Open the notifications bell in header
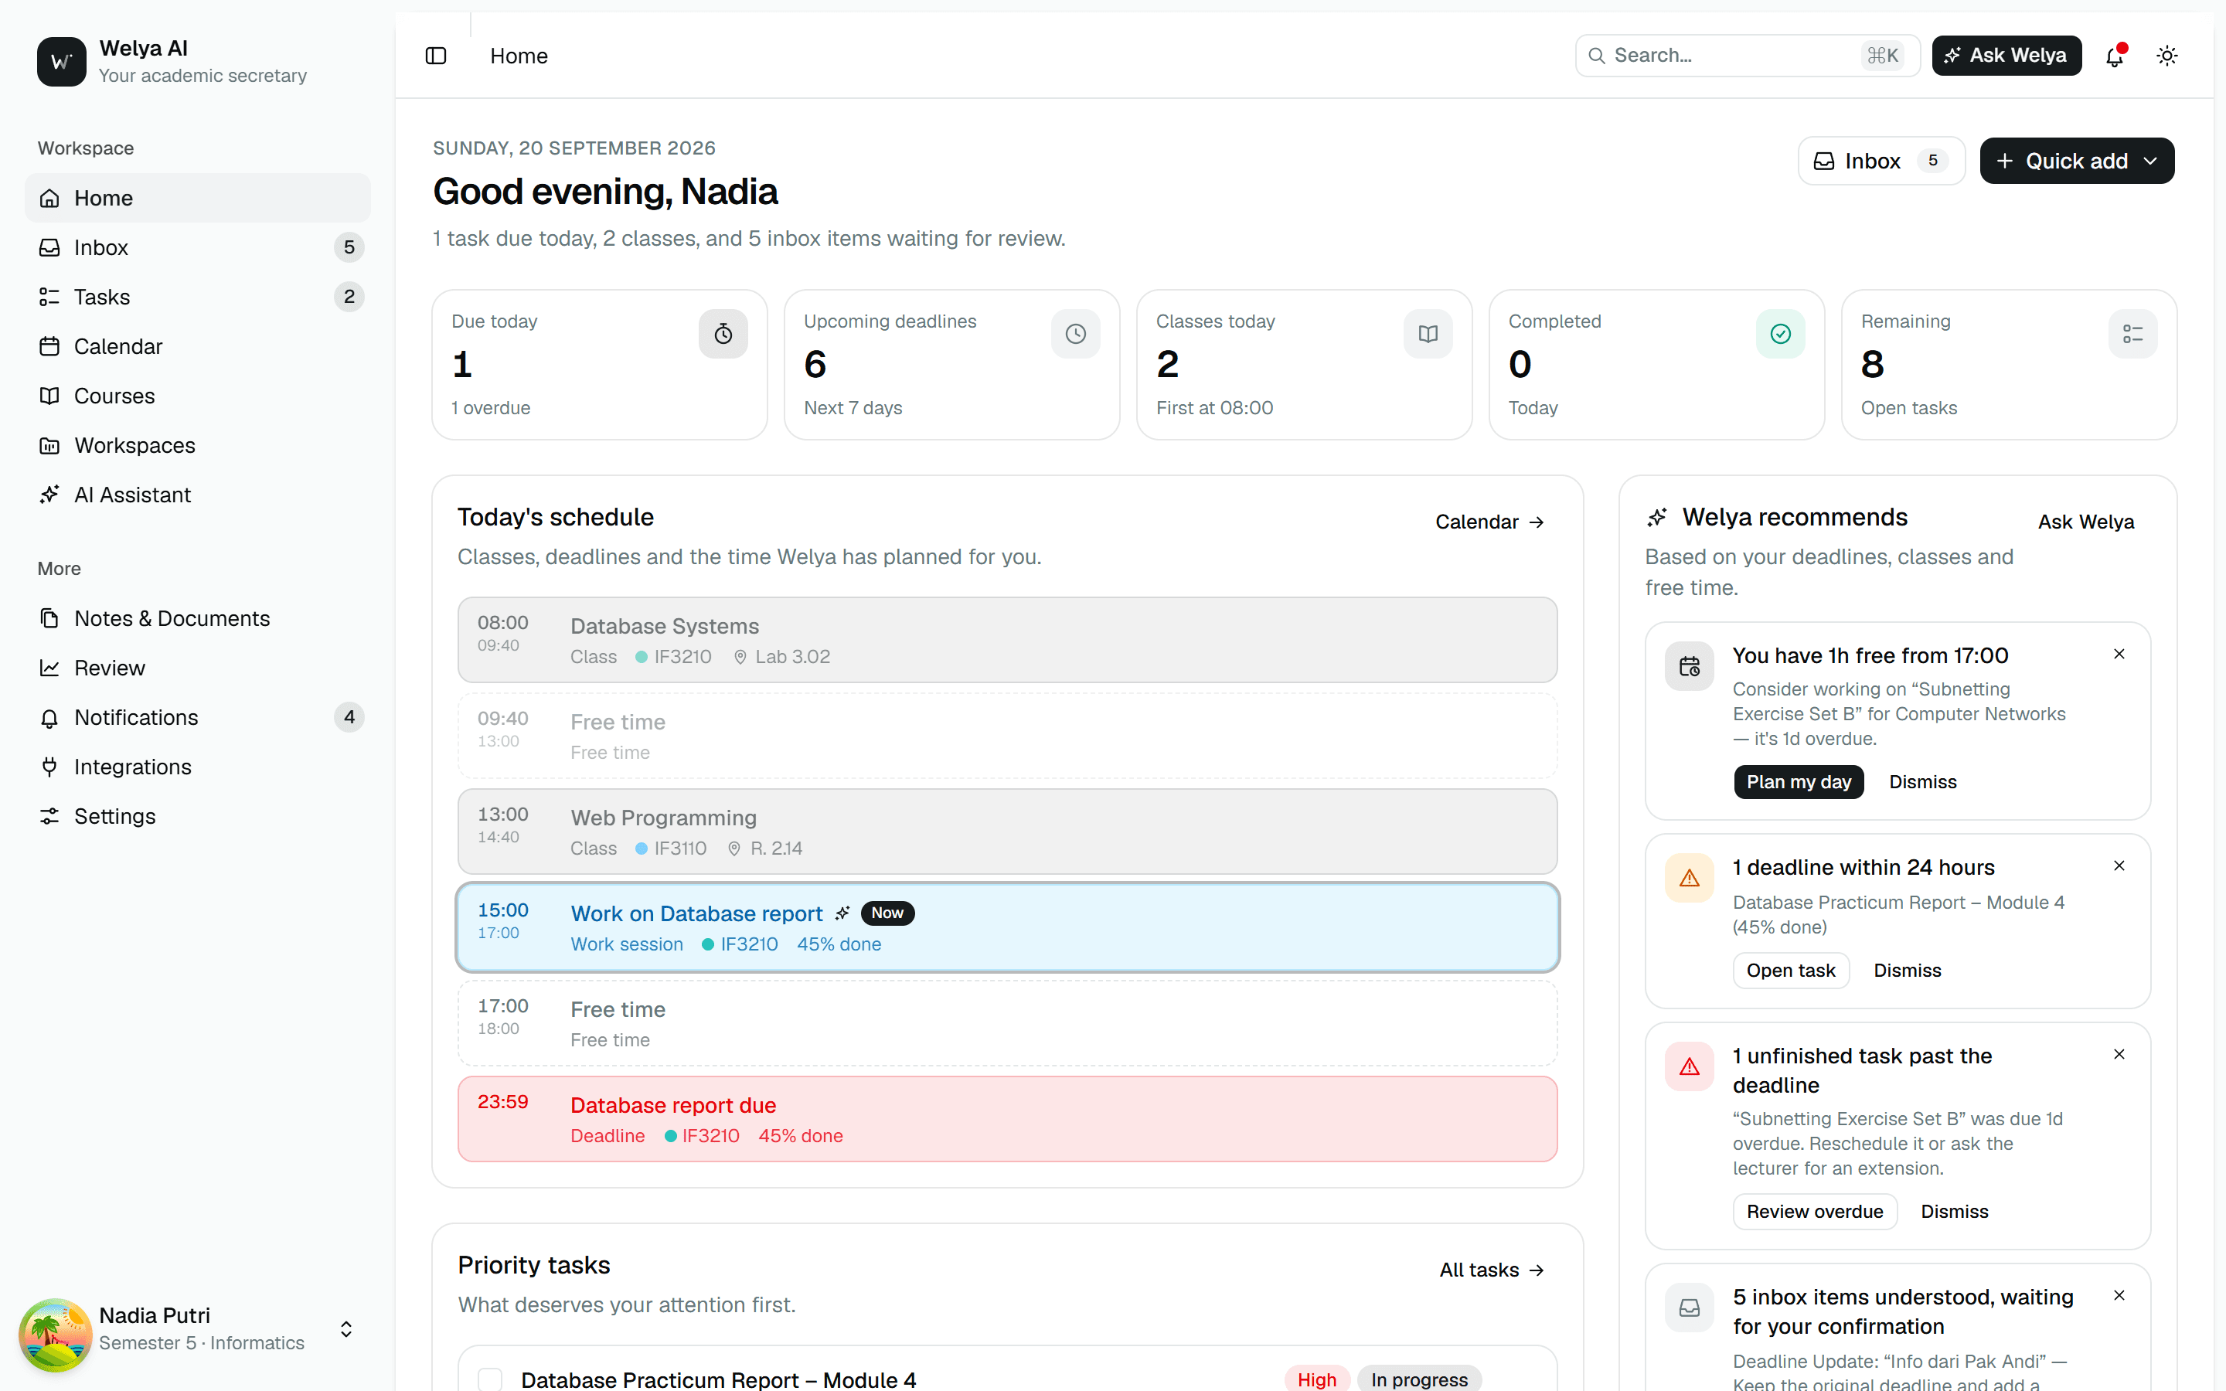The height and width of the screenshot is (1391, 2226). (x=2115, y=56)
